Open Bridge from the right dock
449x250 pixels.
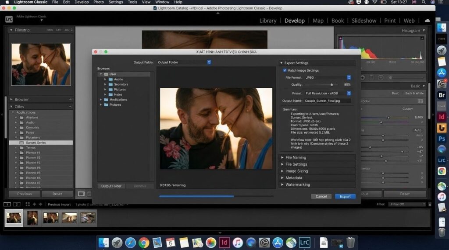click(x=442, y=95)
